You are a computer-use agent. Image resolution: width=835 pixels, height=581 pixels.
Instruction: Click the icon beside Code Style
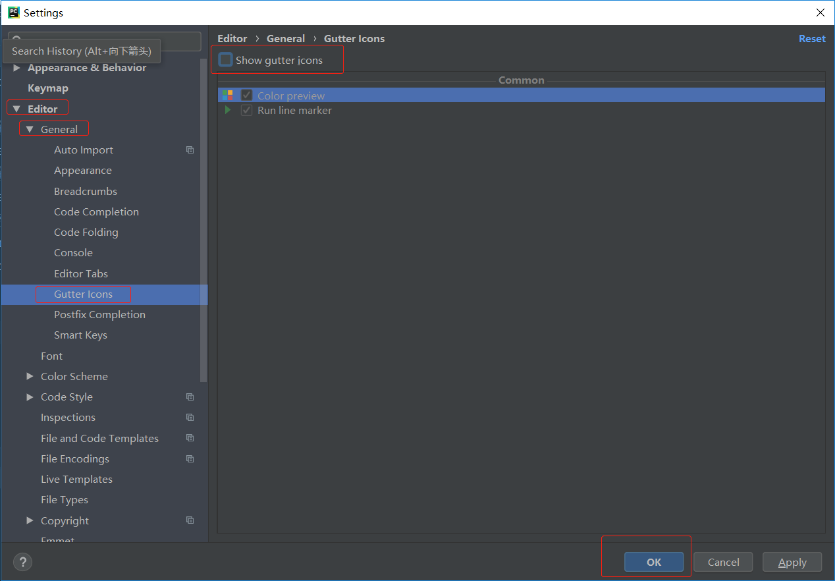tap(190, 397)
